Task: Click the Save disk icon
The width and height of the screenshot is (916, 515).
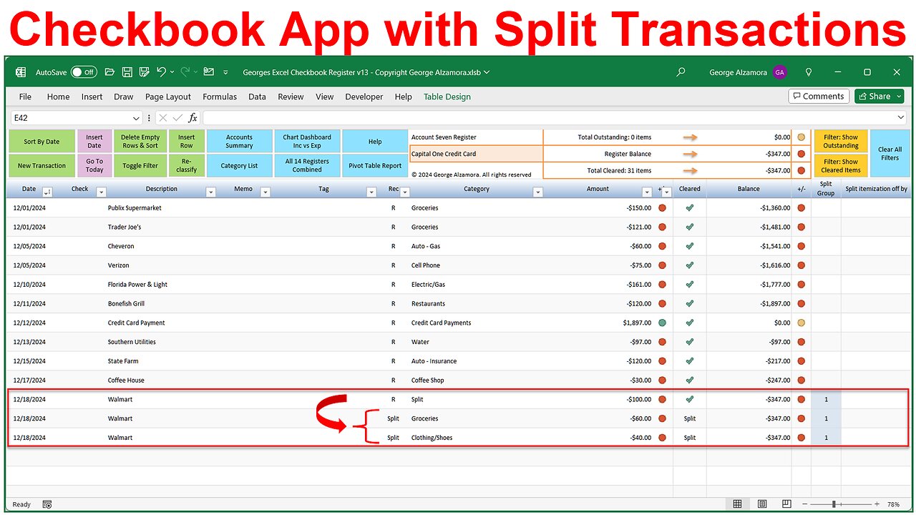Action: tap(127, 72)
